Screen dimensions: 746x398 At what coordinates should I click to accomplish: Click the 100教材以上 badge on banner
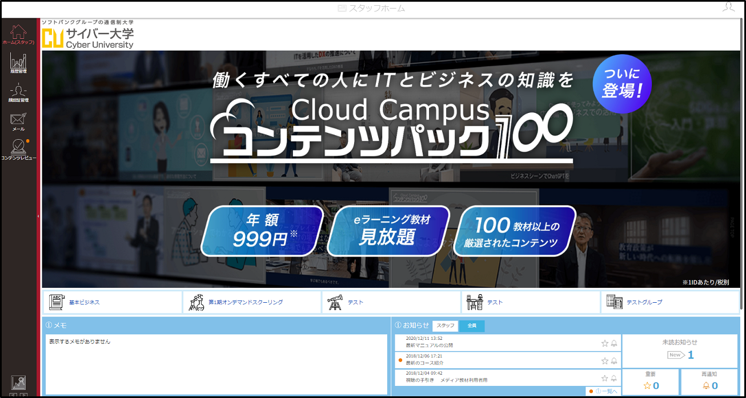pyautogui.click(x=515, y=230)
